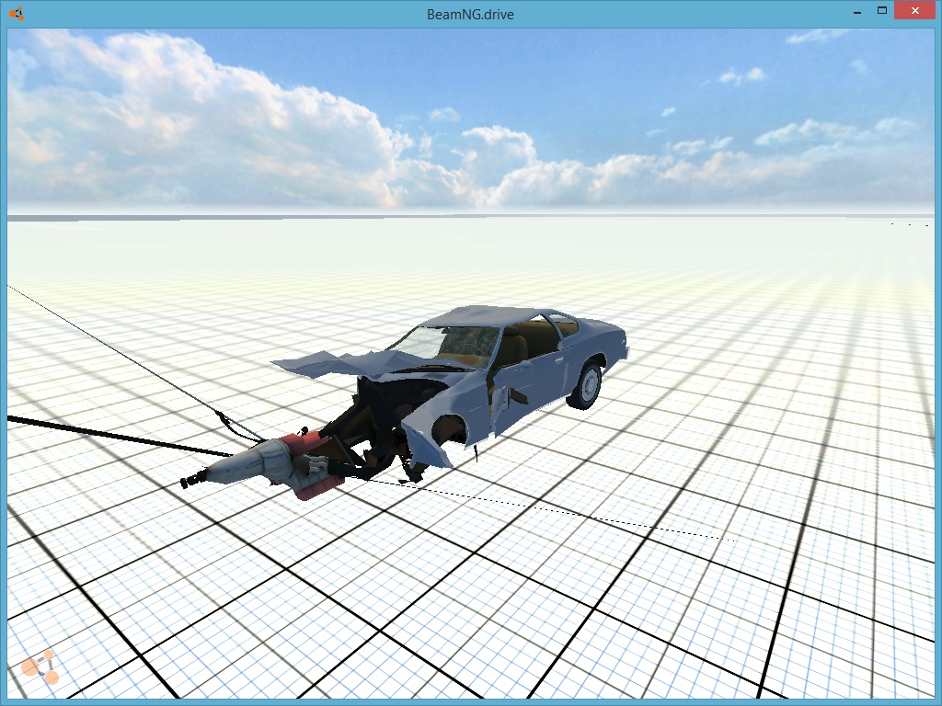This screenshot has height=706, width=942.
Task: Click the BeamNG.drive title text
Action: coord(470,15)
